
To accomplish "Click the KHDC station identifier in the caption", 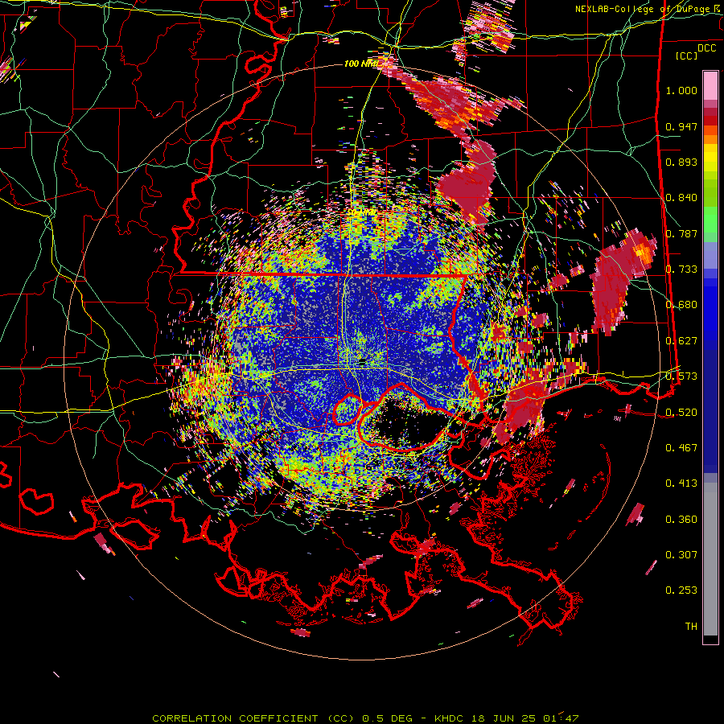I will point(450,718).
